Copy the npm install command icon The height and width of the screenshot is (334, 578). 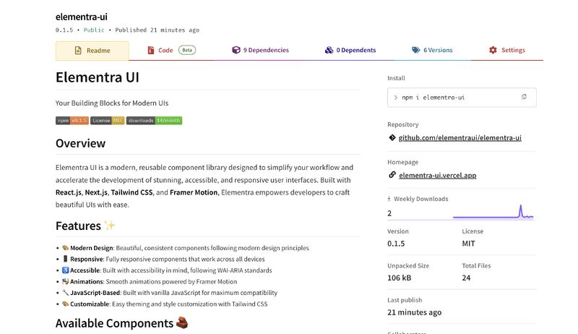(x=524, y=97)
